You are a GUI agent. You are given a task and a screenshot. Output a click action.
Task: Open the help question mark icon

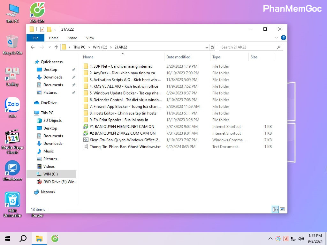(283, 38)
